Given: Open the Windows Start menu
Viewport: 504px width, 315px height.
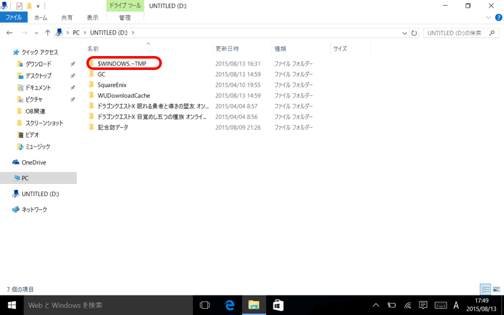Looking at the screenshot, I should (x=11, y=305).
